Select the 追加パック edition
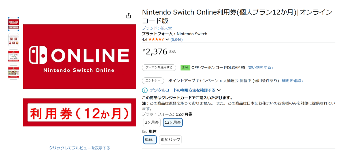This screenshot has height=151, width=340. (170, 139)
